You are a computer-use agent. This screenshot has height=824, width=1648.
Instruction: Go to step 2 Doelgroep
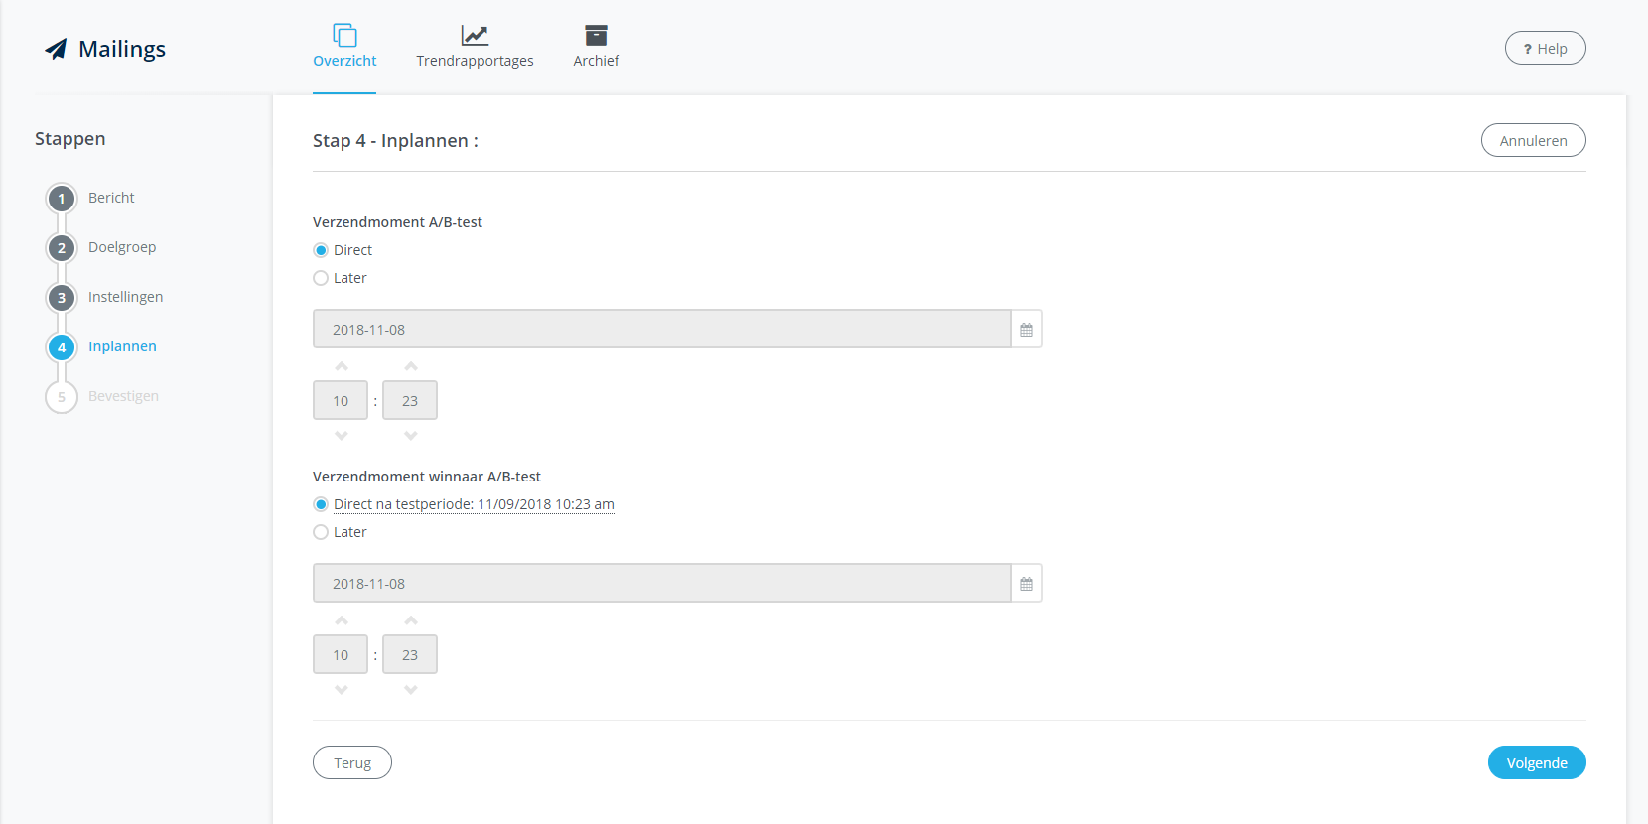pyautogui.click(x=102, y=247)
